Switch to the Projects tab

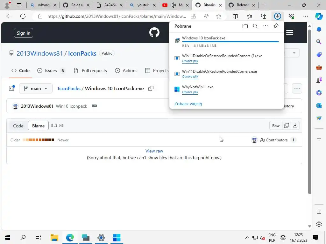tap(157, 71)
